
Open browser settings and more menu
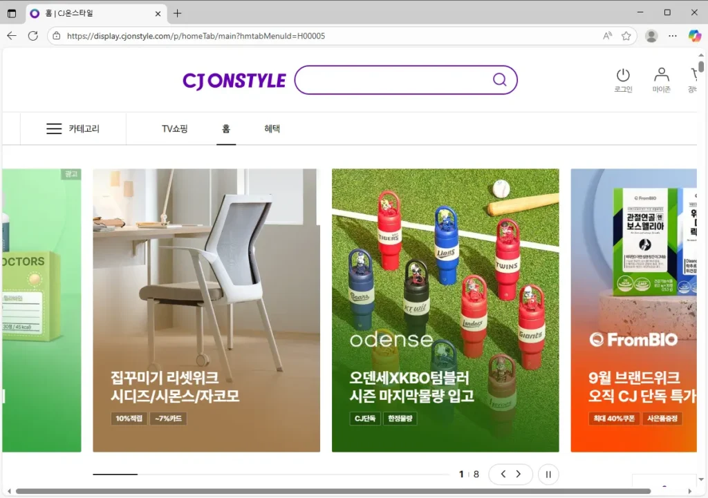pyautogui.click(x=673, y=36)
